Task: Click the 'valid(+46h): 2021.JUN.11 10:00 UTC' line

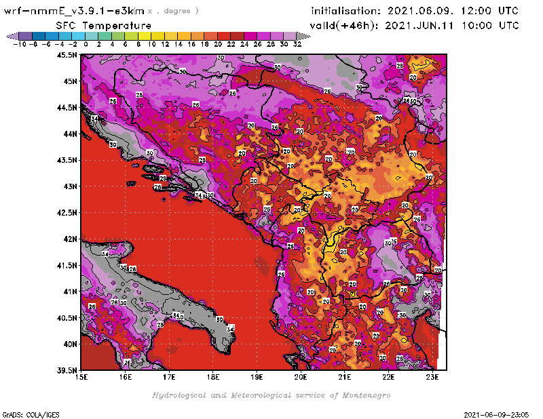Action: click(414, 26)
